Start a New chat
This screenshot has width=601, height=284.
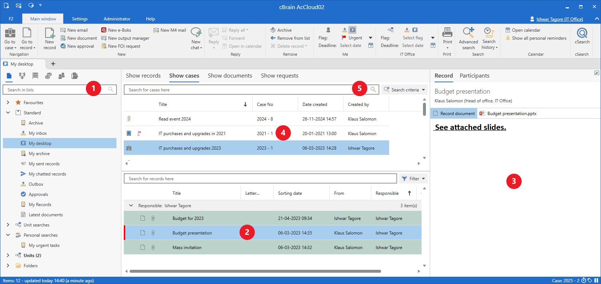196,34
